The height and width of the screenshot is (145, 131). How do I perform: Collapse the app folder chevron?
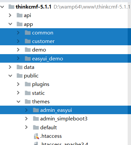(10, 24)
